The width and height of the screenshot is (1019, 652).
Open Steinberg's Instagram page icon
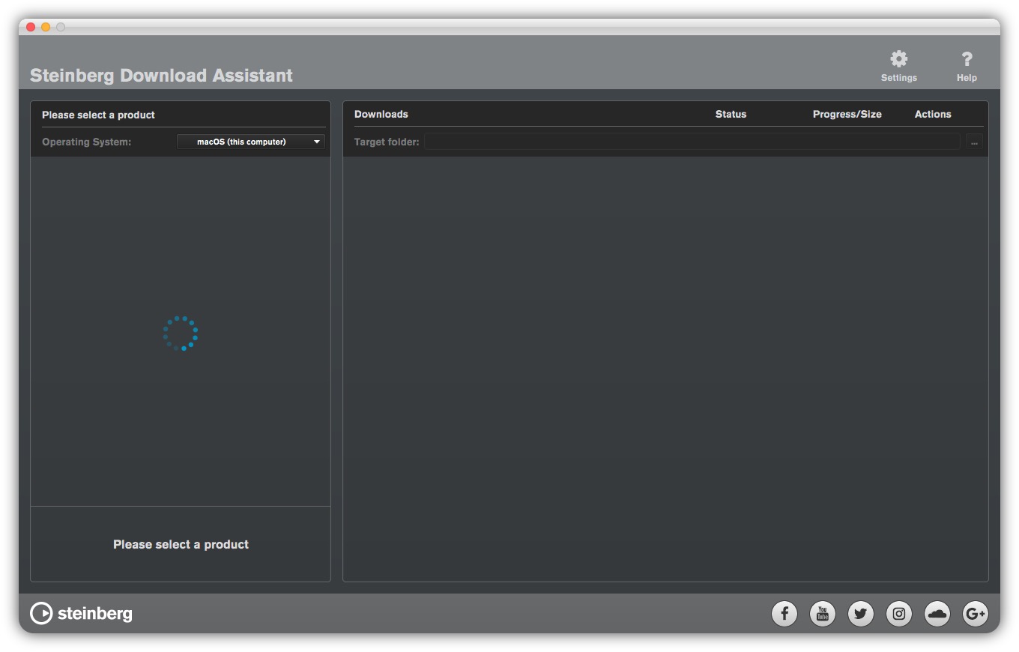click(899, 615)
